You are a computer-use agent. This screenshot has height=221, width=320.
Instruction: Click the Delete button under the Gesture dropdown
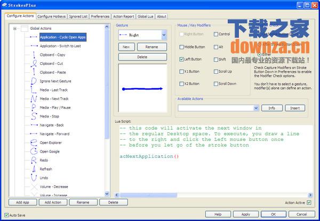pos(142,57)
